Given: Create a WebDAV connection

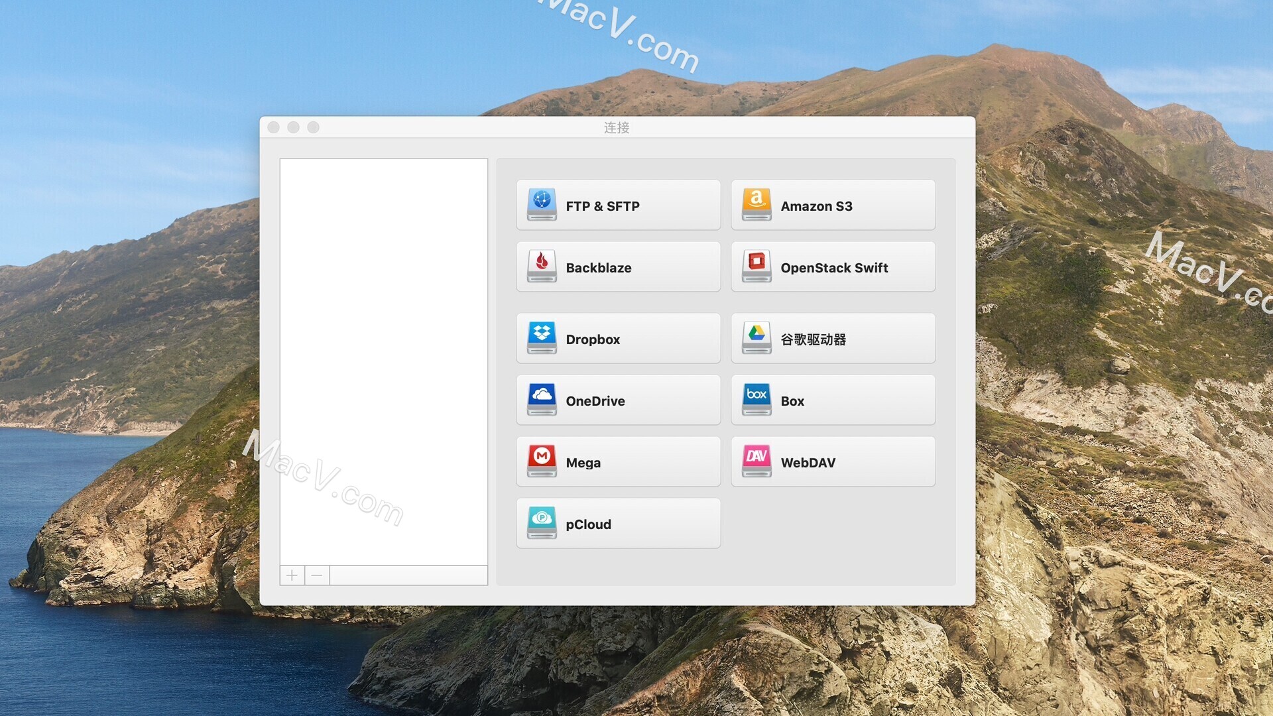Looking at the screenshot, I should (x=832, y=461).
